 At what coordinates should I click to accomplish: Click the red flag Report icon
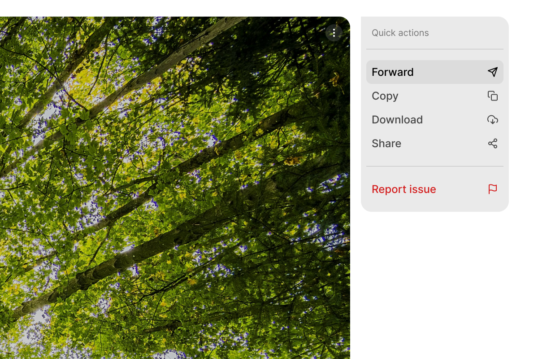click(493, 189)
